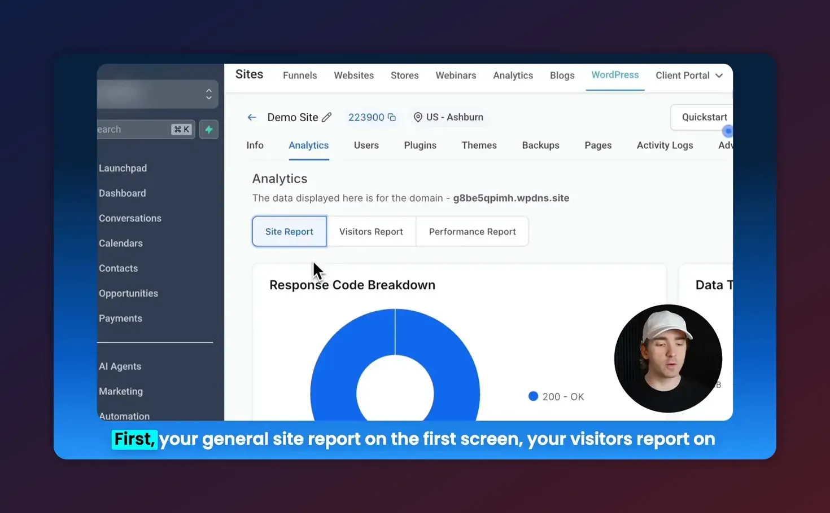Open the Client Portal dropdown chevron
This screenshot has height=513, width=830.
(x=719, y=75)
